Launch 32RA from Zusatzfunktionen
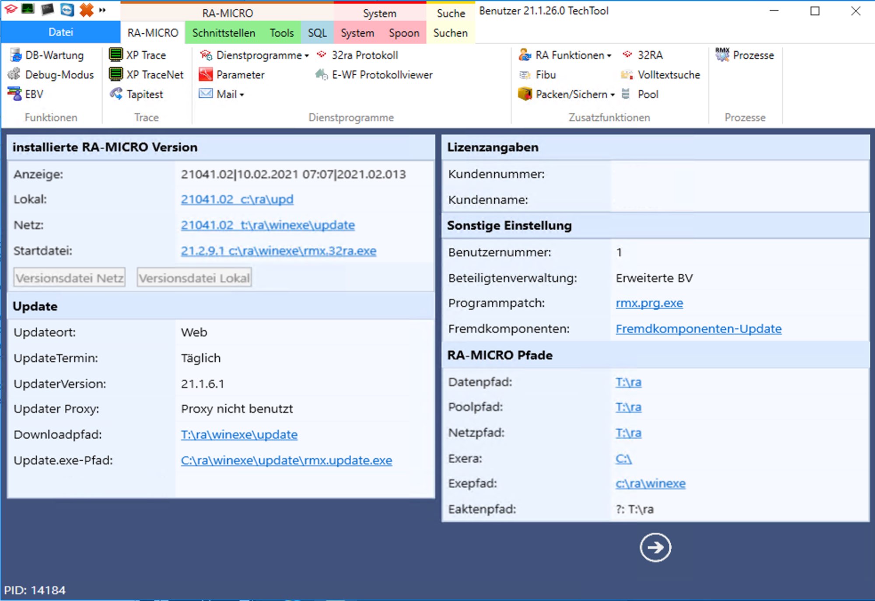Image resolution: width=875 pixels, height=601 pixels. (x=642, y=55)
